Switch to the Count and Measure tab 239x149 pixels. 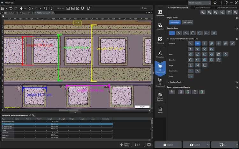203,8
